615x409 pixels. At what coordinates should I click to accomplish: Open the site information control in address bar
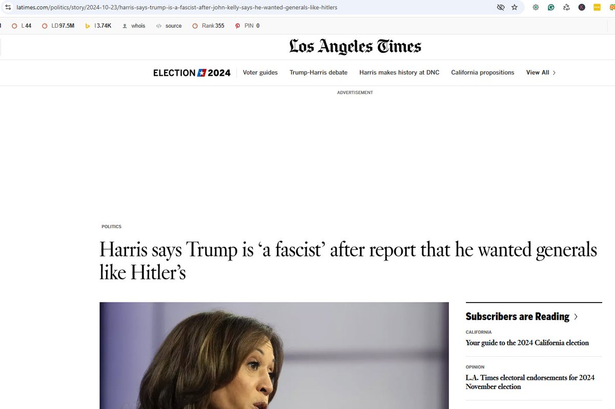(8, 7)
